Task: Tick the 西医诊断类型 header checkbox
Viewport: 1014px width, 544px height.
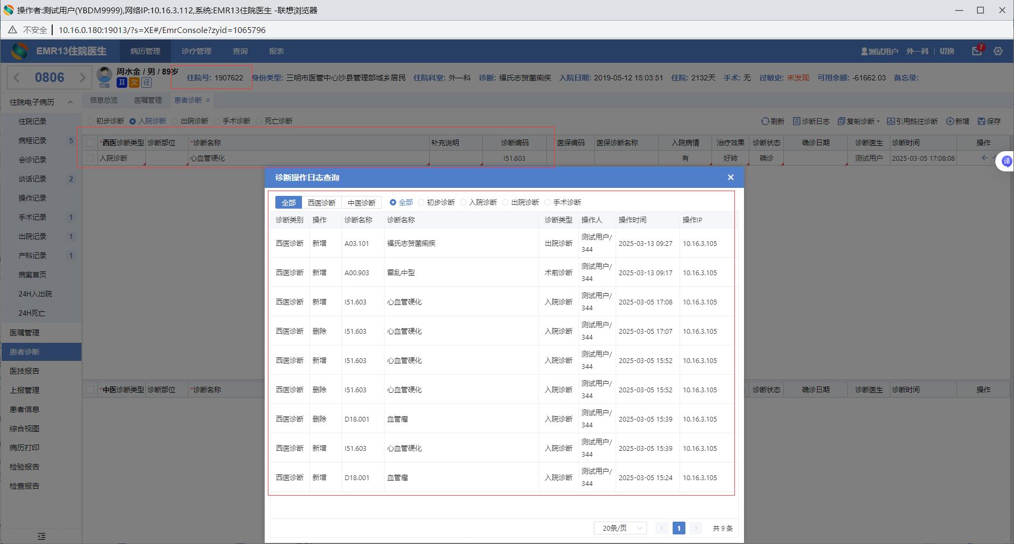Action: pos(90,143)
